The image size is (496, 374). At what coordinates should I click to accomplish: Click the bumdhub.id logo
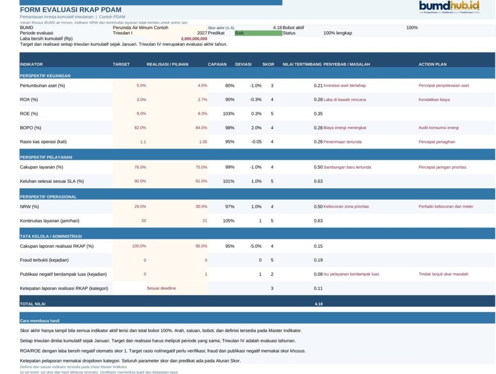click(449, 7)
